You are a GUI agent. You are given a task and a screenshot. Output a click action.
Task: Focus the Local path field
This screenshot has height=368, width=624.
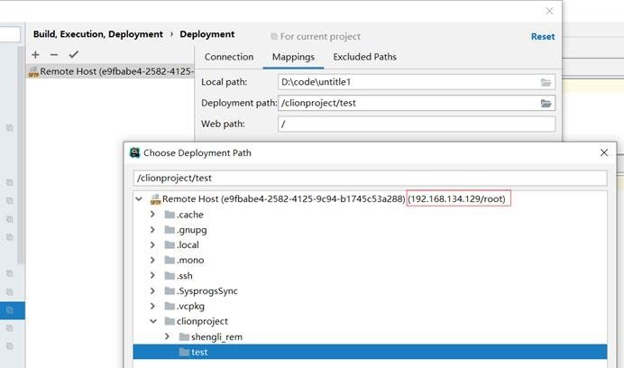[x=417, y=82]
